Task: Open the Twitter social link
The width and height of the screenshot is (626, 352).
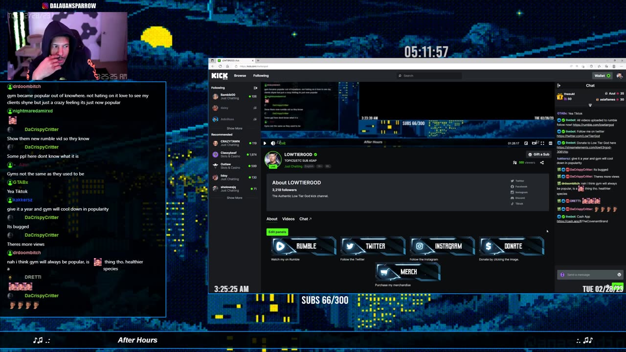Action: 518,181
